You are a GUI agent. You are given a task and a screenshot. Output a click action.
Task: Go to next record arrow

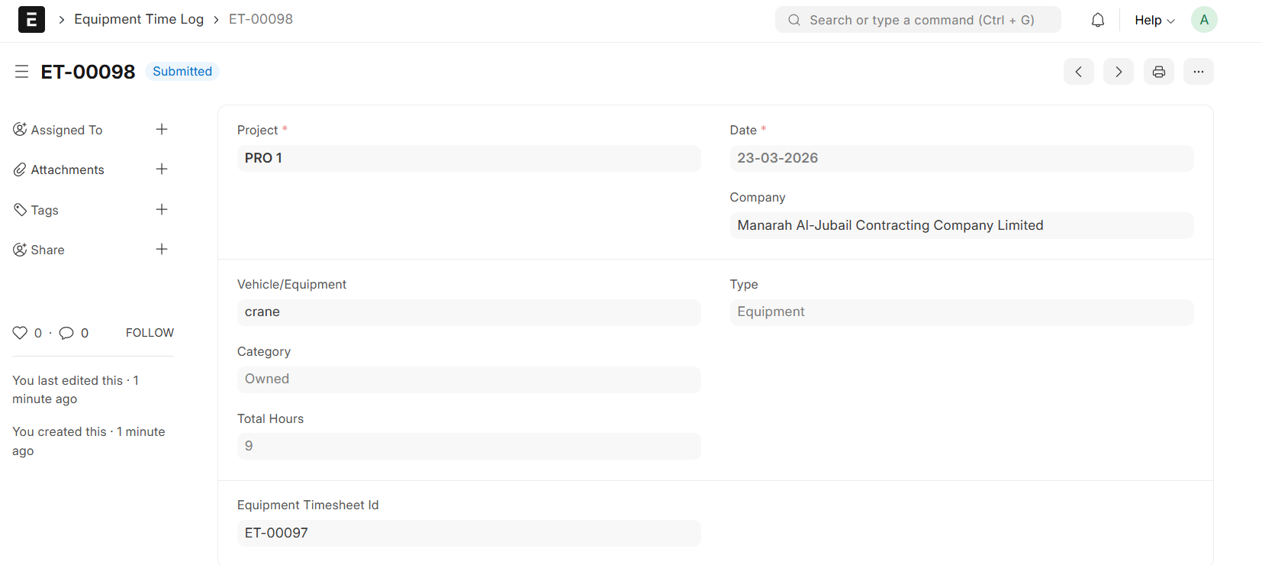click(x=1118, y=72)
